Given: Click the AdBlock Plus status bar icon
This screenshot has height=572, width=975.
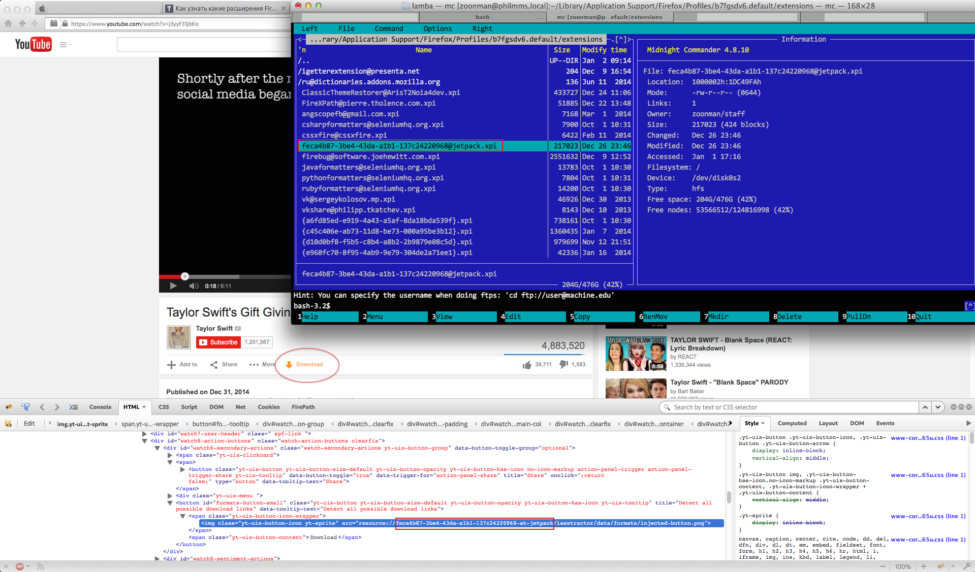Looking at the screenshot, I should coord(20,566).
